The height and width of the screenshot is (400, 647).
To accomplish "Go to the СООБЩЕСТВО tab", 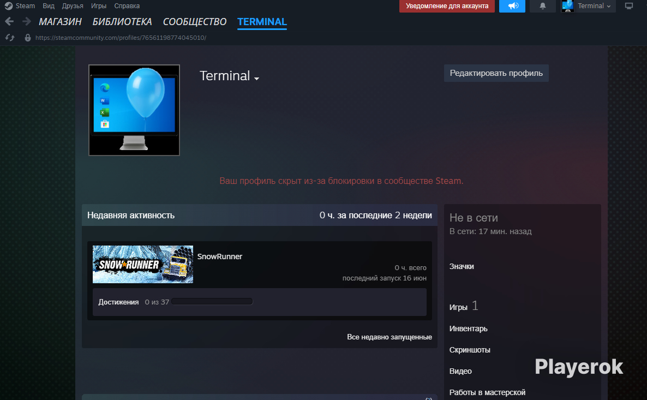I will click(x=195, y=21).
